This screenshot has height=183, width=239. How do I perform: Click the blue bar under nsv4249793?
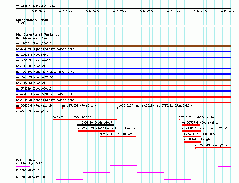tap(124, 52)
